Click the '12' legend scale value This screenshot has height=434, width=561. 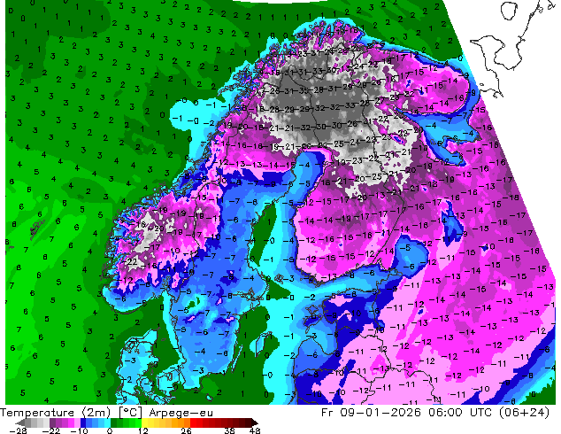coord(143,430)
